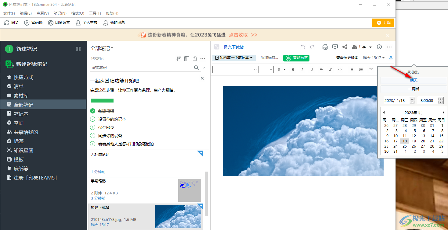Go to next month in the calendar
The width and height of the screenshot is (448, 230).
pos(443,113)
